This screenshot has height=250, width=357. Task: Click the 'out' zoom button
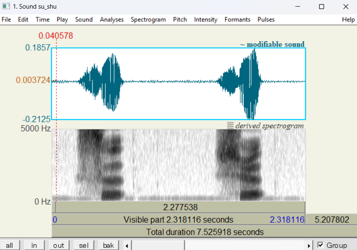tap(59, 245)
